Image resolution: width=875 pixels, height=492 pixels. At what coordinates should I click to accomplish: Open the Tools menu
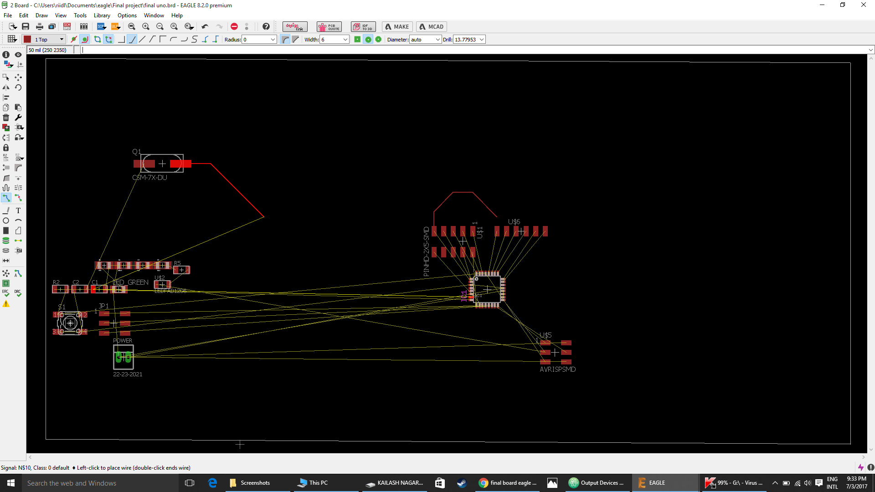pyautogui.click(x=80, y=15)
